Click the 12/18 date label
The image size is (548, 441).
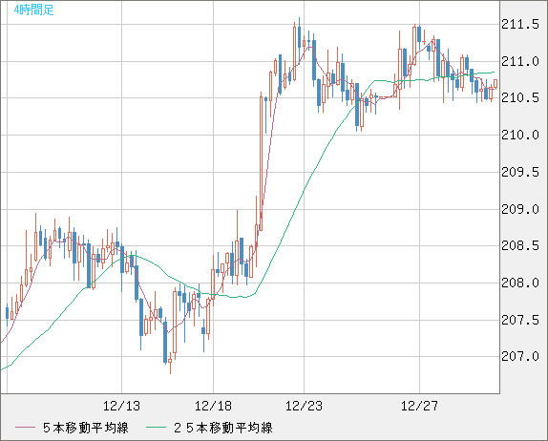213,406
